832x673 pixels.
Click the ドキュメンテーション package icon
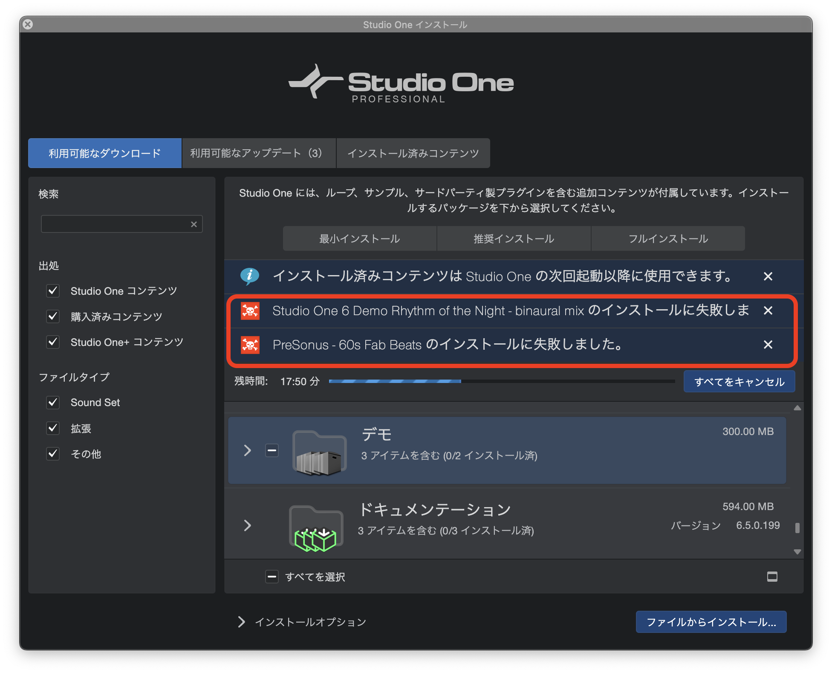pos(316,528)
